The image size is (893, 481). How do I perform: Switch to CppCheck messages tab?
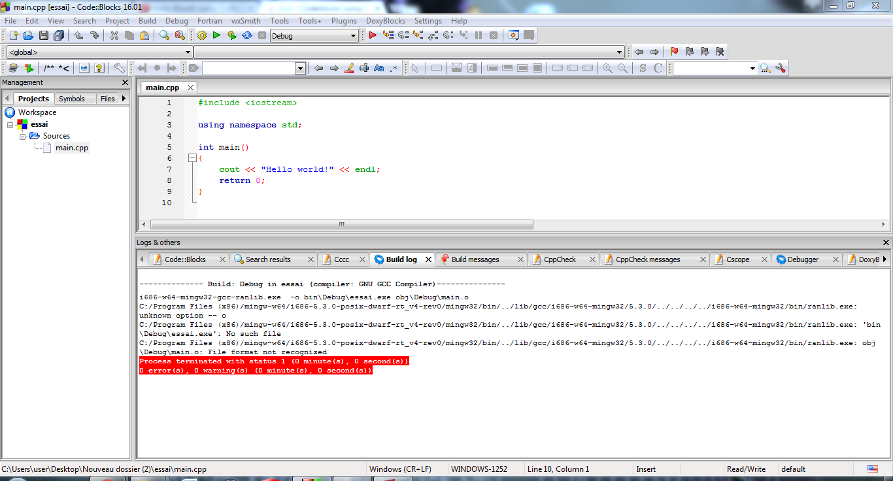[648, 259]
